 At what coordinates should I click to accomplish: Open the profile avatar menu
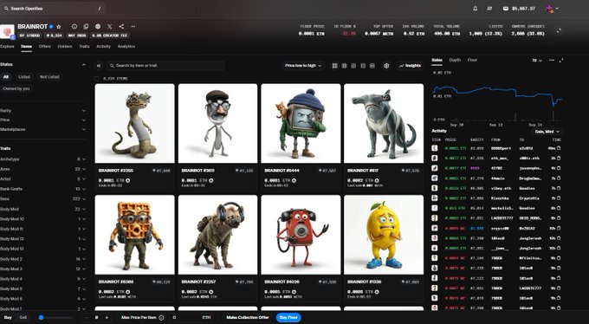click(x=552, y=9)
